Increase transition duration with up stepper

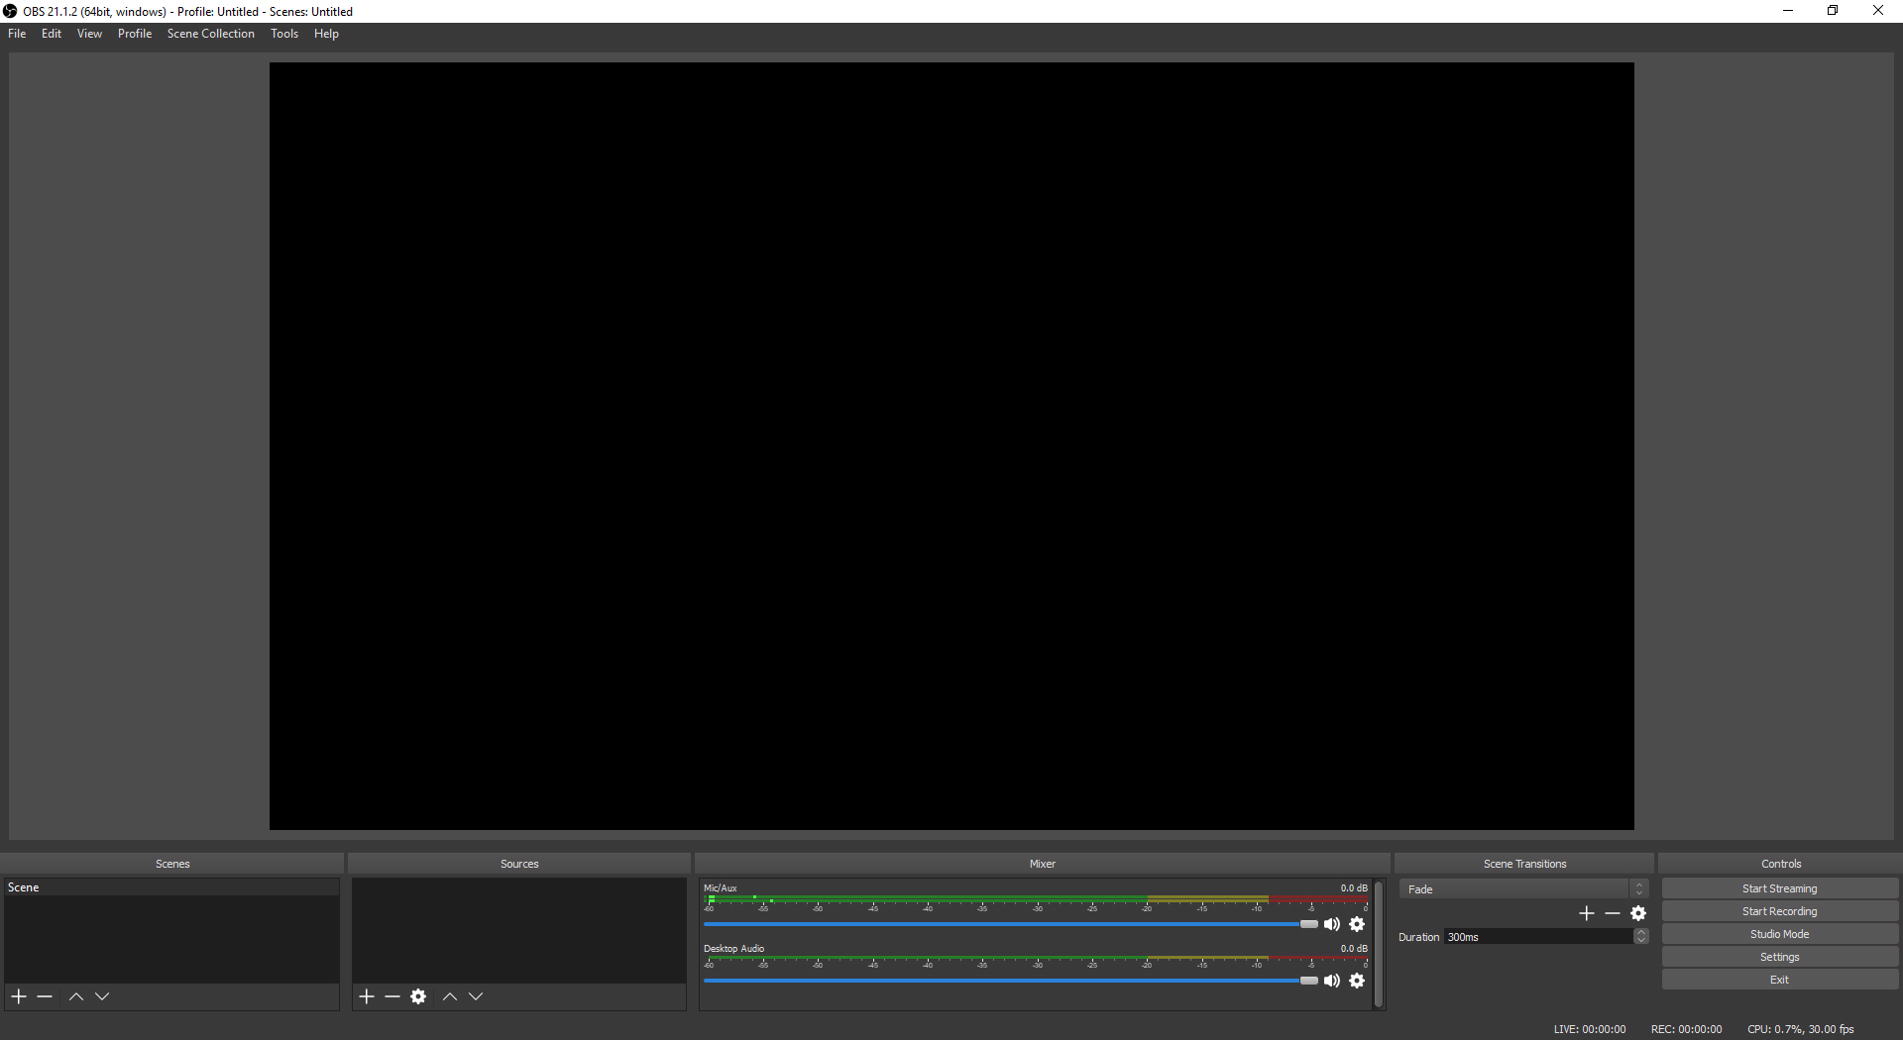[x=1641, y=933]
